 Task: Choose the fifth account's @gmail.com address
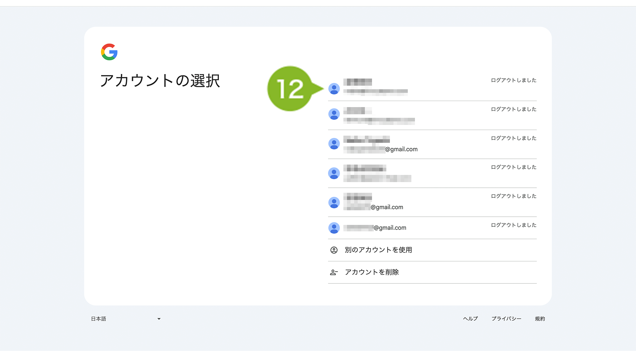[x=373, y=207]
